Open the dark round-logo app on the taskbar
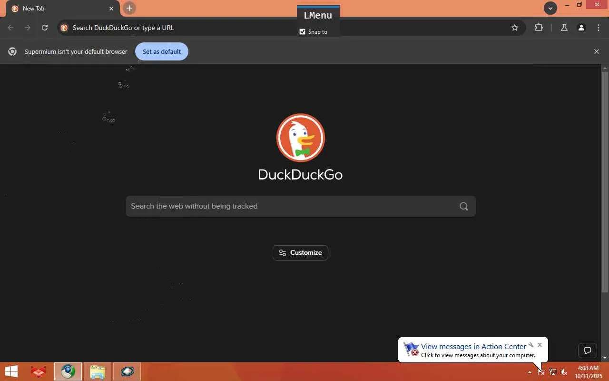The width and height of the screenshot is (609, 381). click(127, 371)
